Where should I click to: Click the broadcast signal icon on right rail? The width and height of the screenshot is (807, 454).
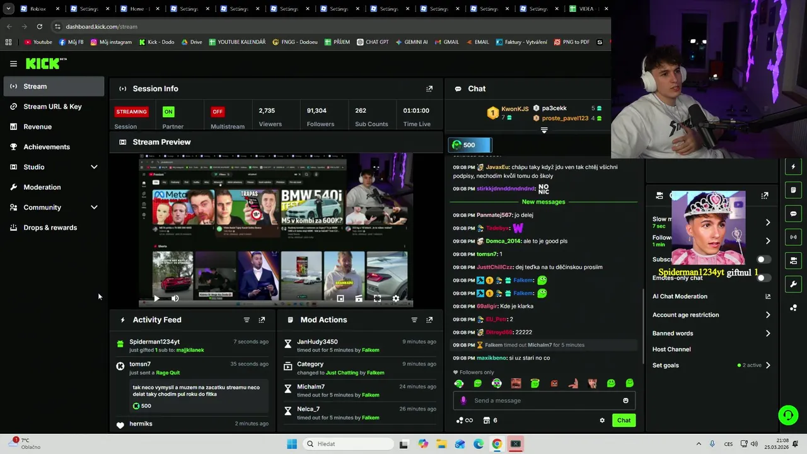pos(793,237)
